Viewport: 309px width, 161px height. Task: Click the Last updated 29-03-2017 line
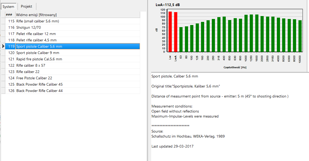173,147
